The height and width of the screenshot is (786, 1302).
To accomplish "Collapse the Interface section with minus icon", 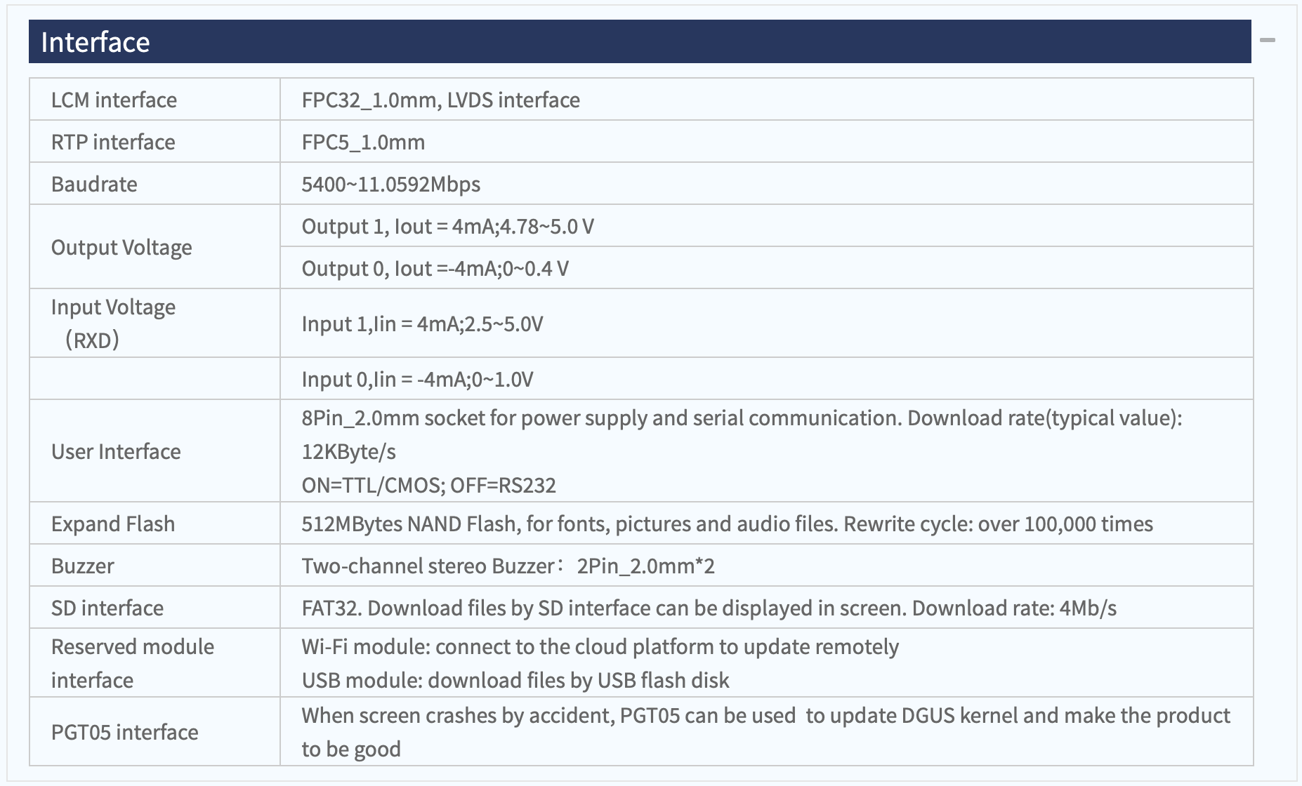I will 1268,41.
